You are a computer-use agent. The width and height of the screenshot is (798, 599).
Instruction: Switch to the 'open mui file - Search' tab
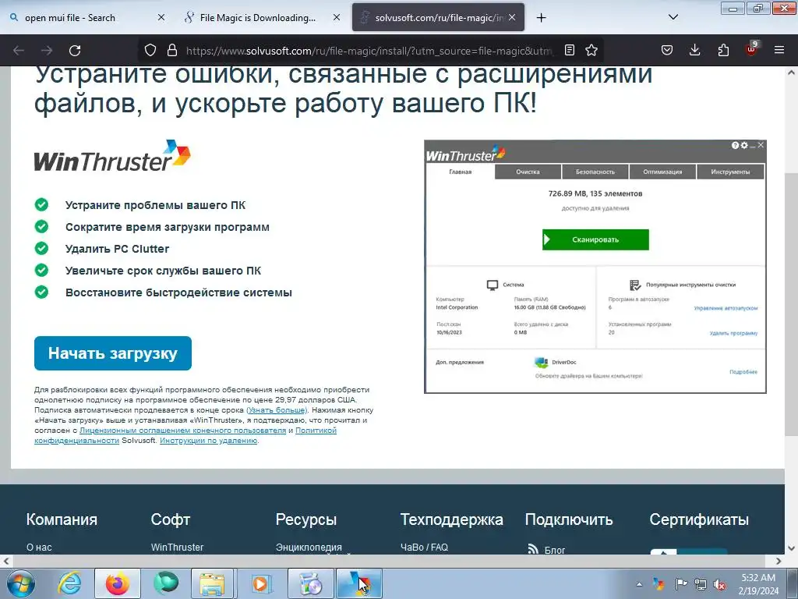(x=87, y=17)
